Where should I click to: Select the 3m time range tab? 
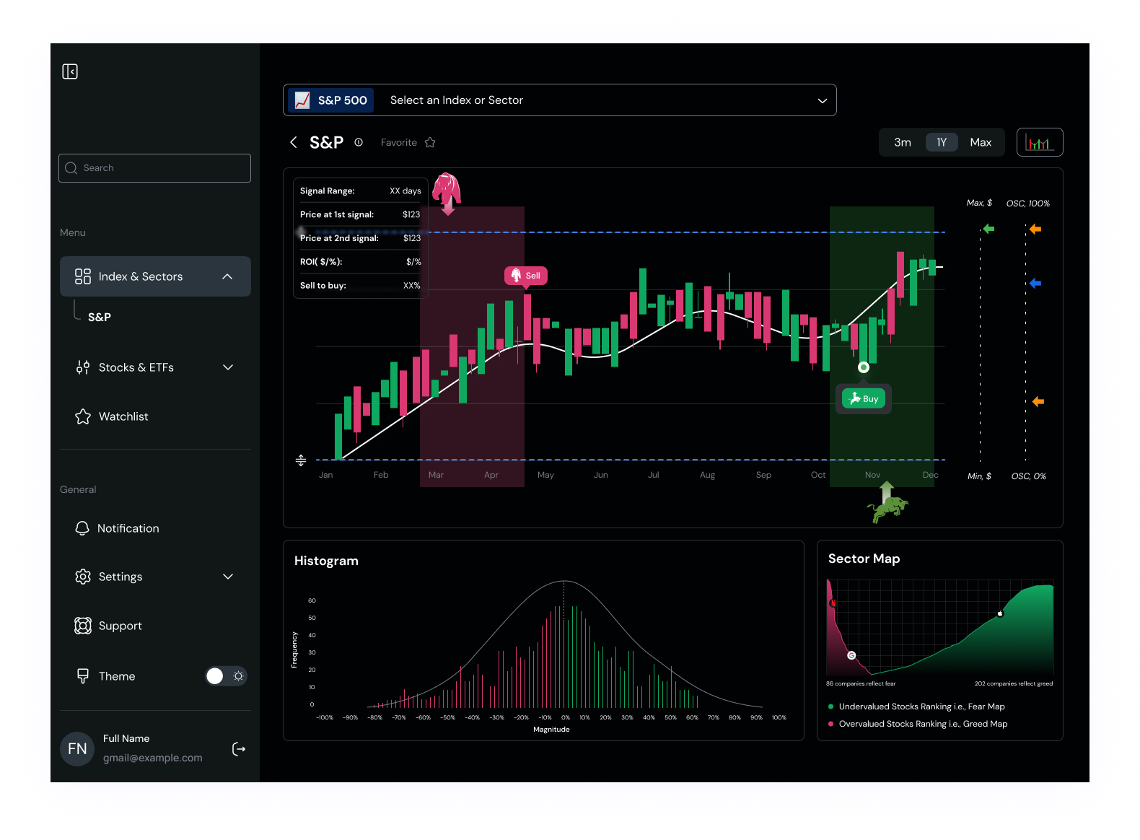click(x=903, y=142)
